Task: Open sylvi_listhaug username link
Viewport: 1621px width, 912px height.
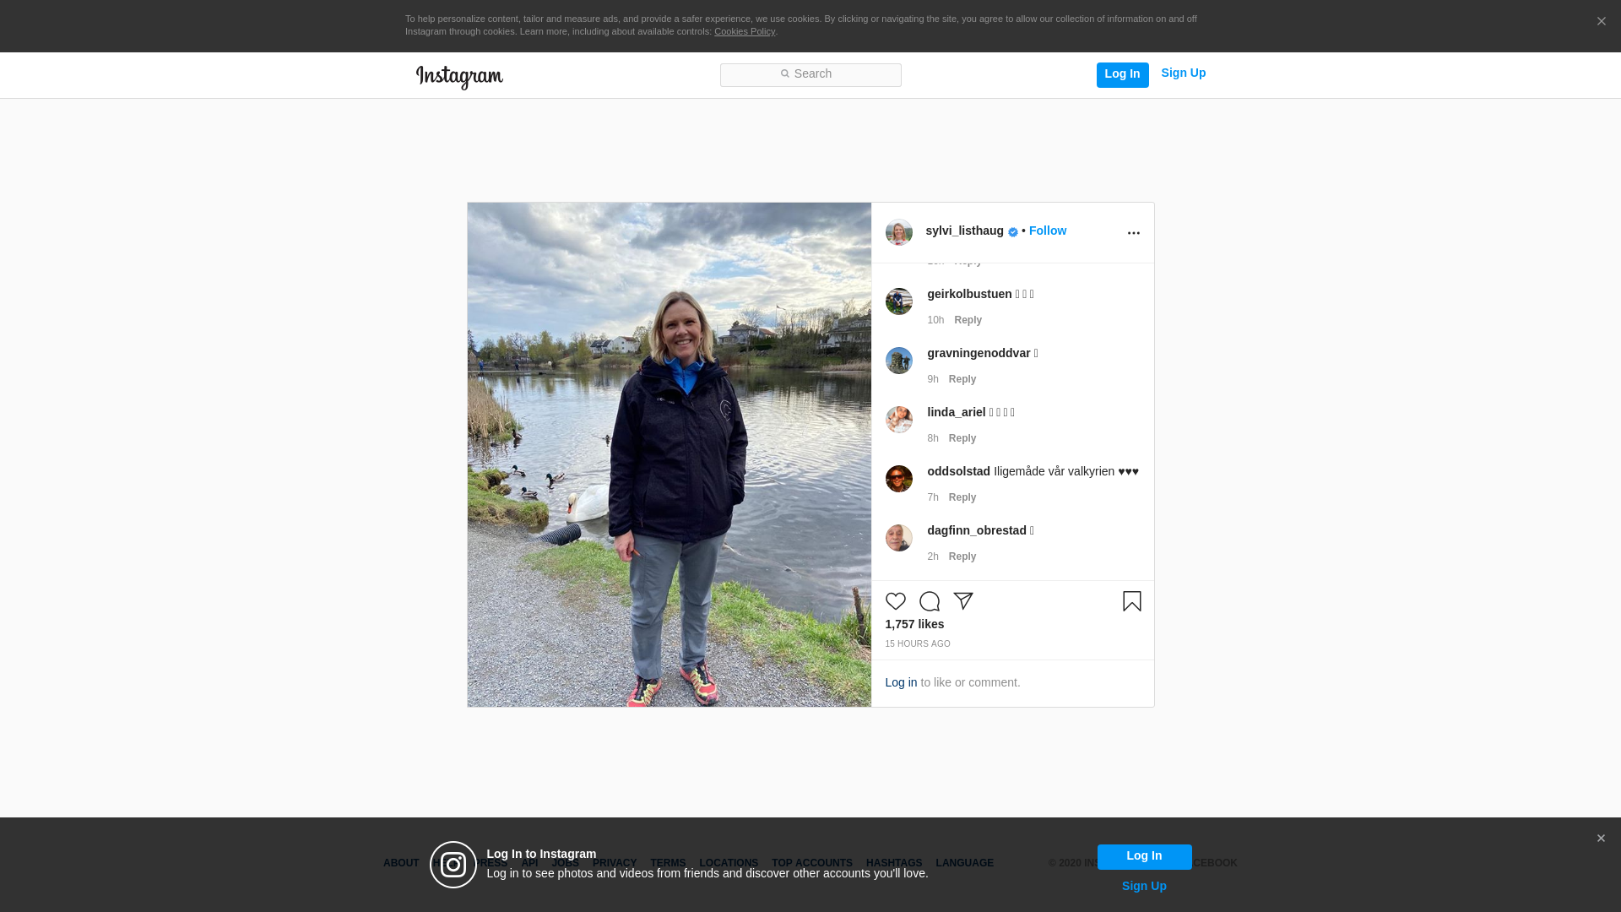Action: point(965,231)
